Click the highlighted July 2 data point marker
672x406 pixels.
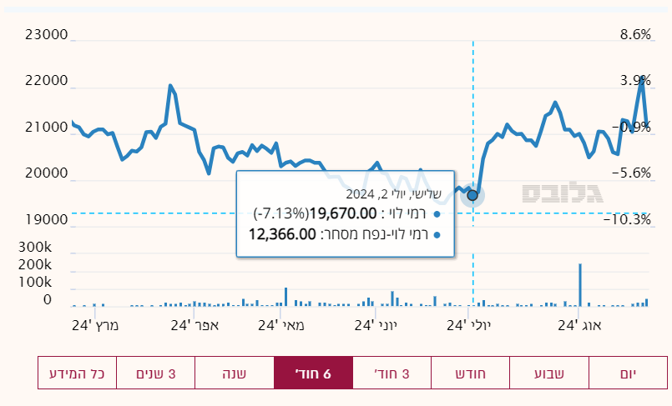(x=472, y=195)
